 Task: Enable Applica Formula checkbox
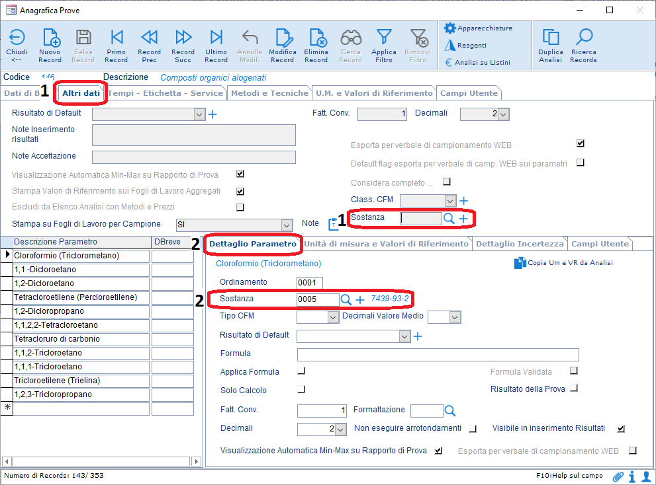[x=301, y=371]
